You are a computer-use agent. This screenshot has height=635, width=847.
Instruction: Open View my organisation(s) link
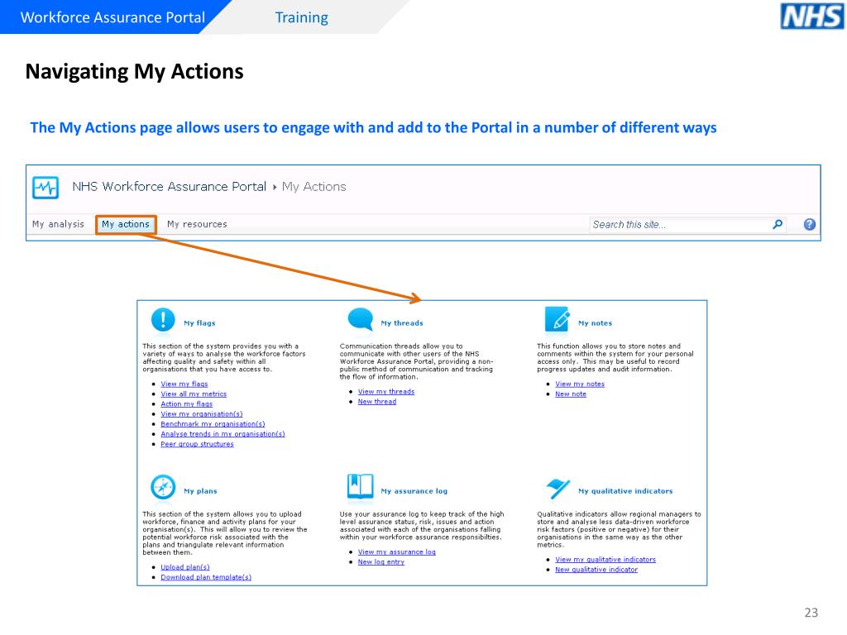(x=202, y=414)
